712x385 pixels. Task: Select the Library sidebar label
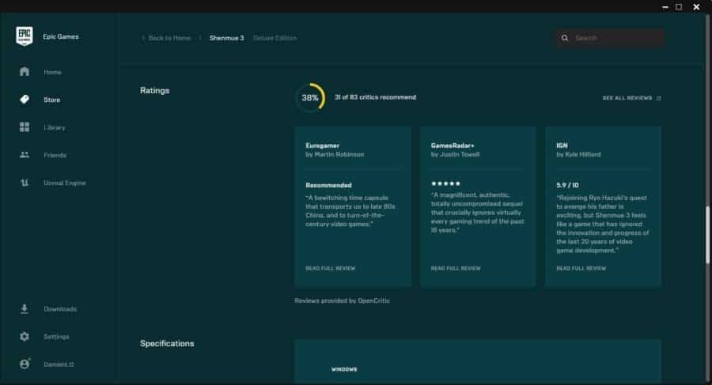(55, 127)
